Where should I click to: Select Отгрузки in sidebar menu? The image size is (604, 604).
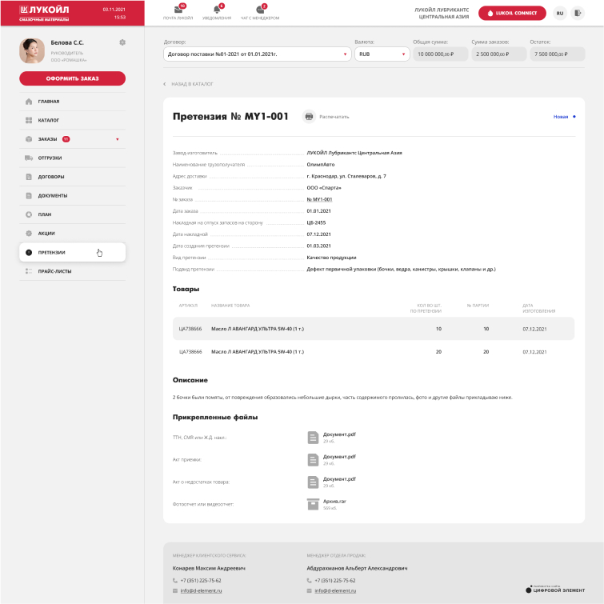50,158
